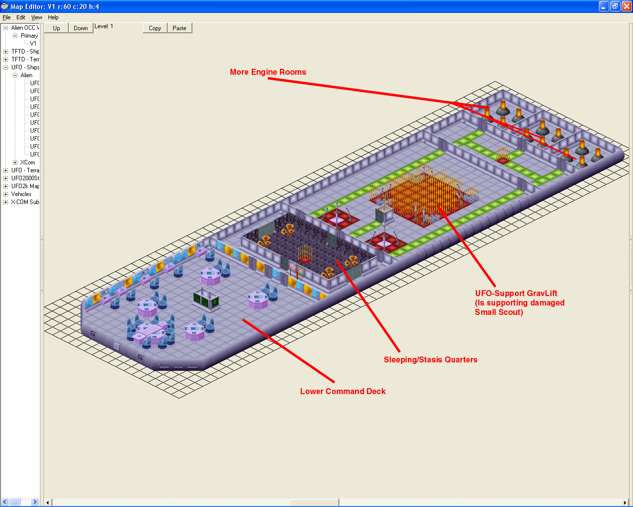This screenshot has height=507, width=633.
Task: Select the V1 map in tree
Action: [33, 44]
